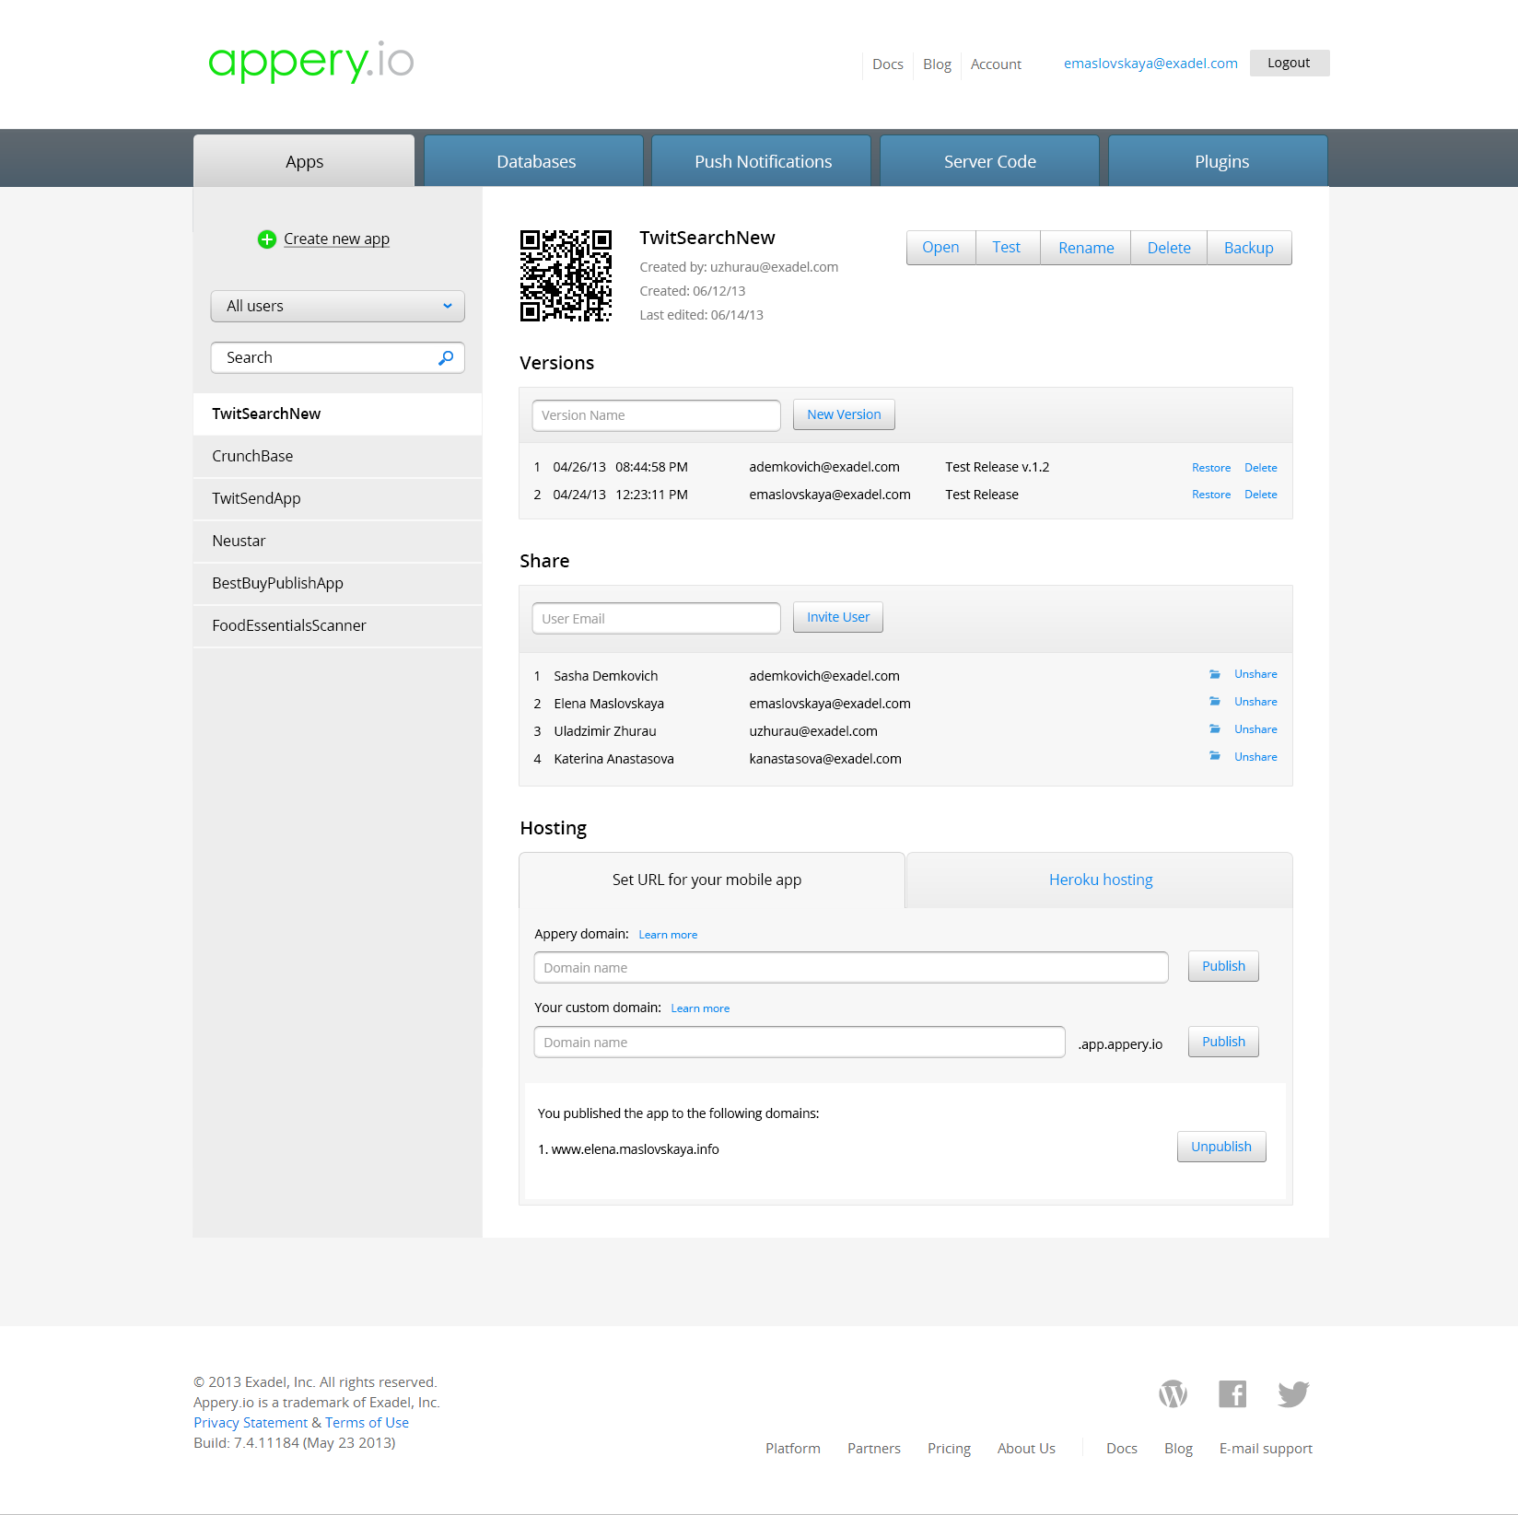The image size is (1518, 1515).
Task: Switch to the Databases tab
Action: pos(534,161)
